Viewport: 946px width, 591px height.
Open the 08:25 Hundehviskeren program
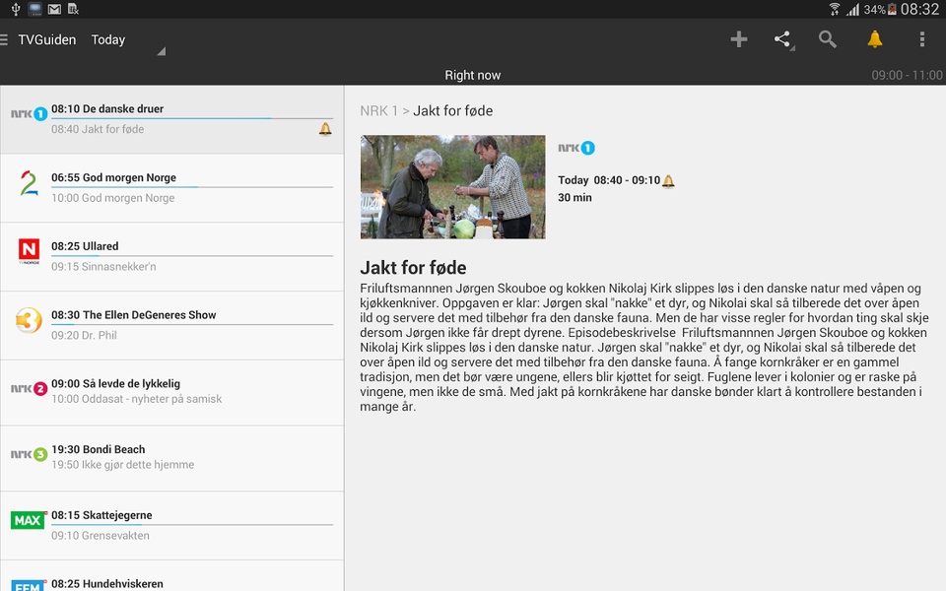pyautogui.click(x=106, y=584)
